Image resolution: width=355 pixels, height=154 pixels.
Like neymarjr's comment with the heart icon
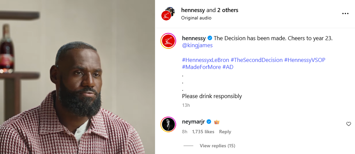(349, 124)
